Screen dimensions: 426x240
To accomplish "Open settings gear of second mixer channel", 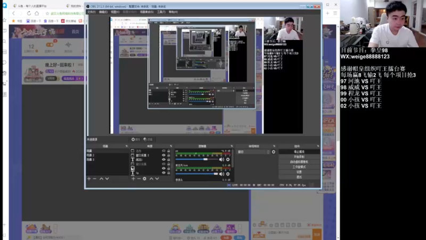I will (228, 174).
